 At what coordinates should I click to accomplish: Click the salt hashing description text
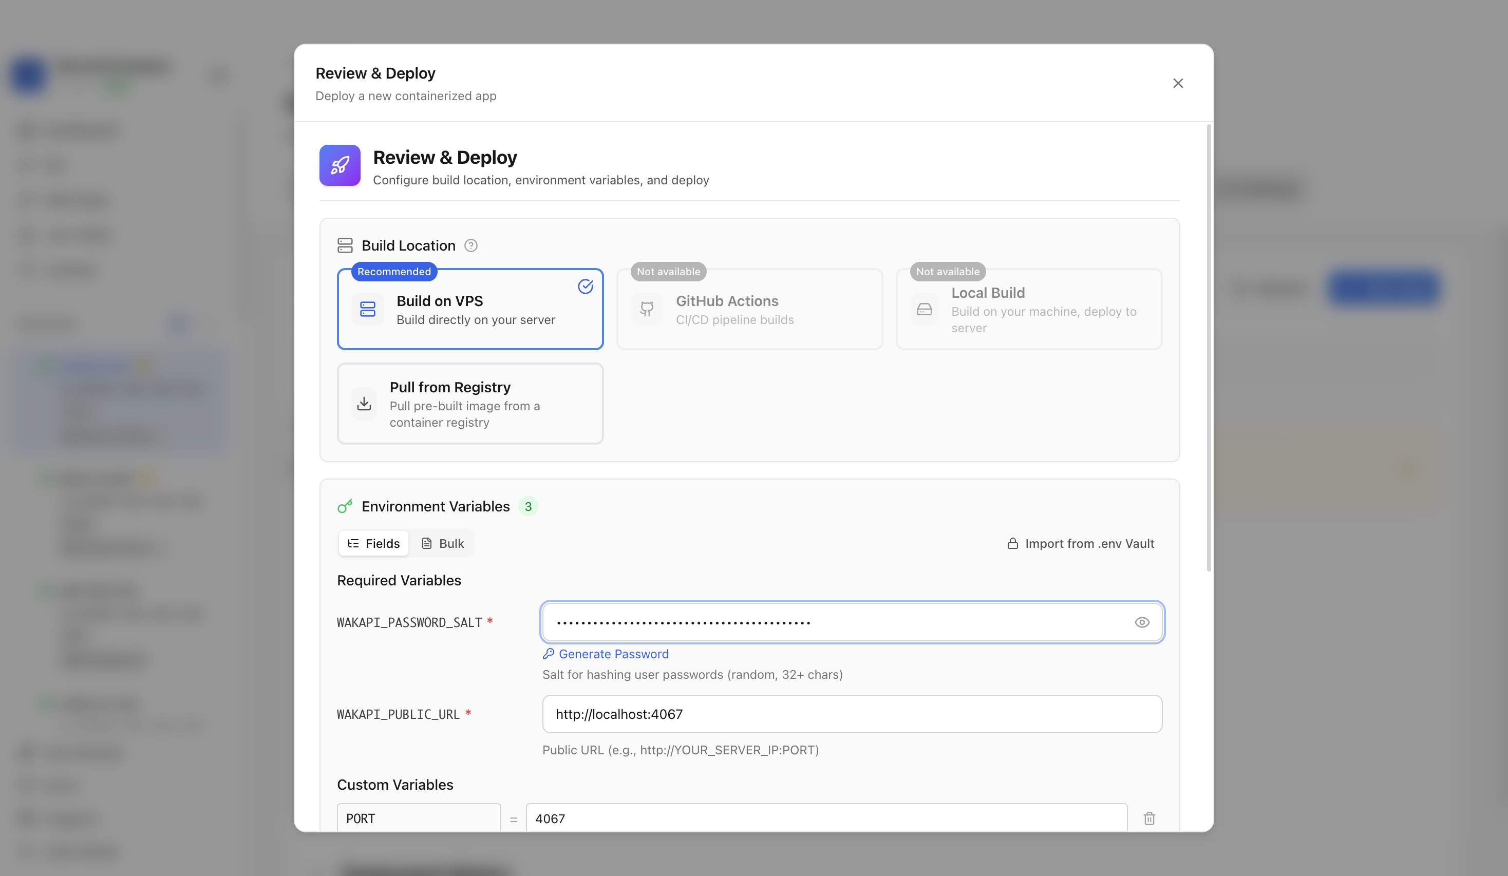pyautogui.click(x=692, y=674)
